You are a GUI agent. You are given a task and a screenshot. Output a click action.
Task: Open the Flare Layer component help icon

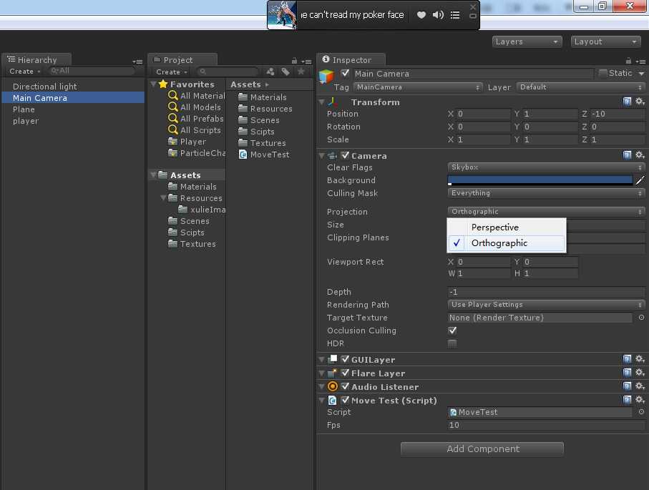pyautogui.click(x=628, y=373)
